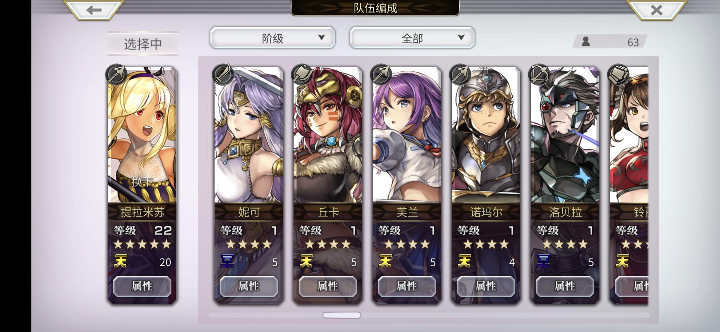Open the 阶级 sort dropdown
Screen dimensions: 720x332
pyautogui.click(x=272, y=38)
